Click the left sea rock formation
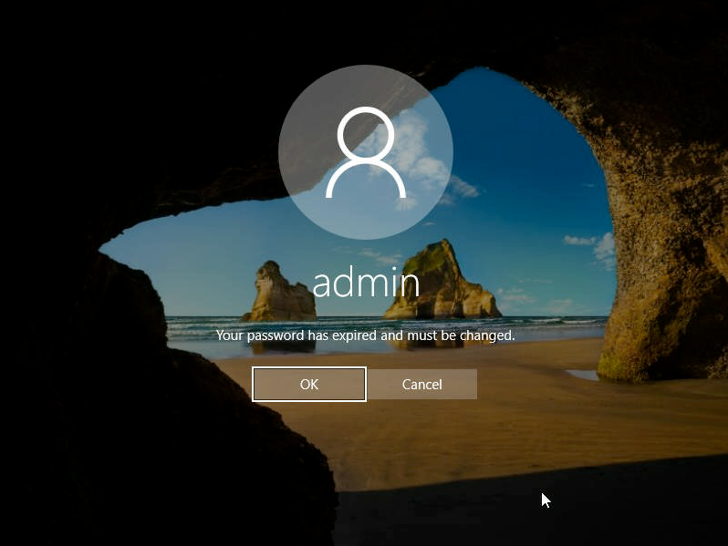The height and width of the screenshot is (546, 728). [x=276, y=294]
